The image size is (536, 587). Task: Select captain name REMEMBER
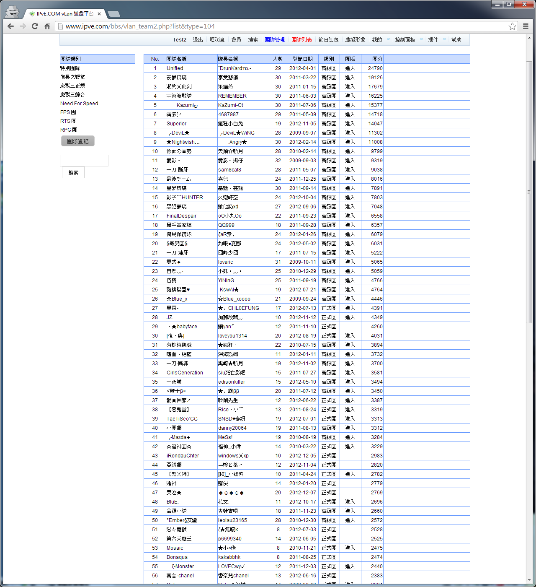(232, 96)
